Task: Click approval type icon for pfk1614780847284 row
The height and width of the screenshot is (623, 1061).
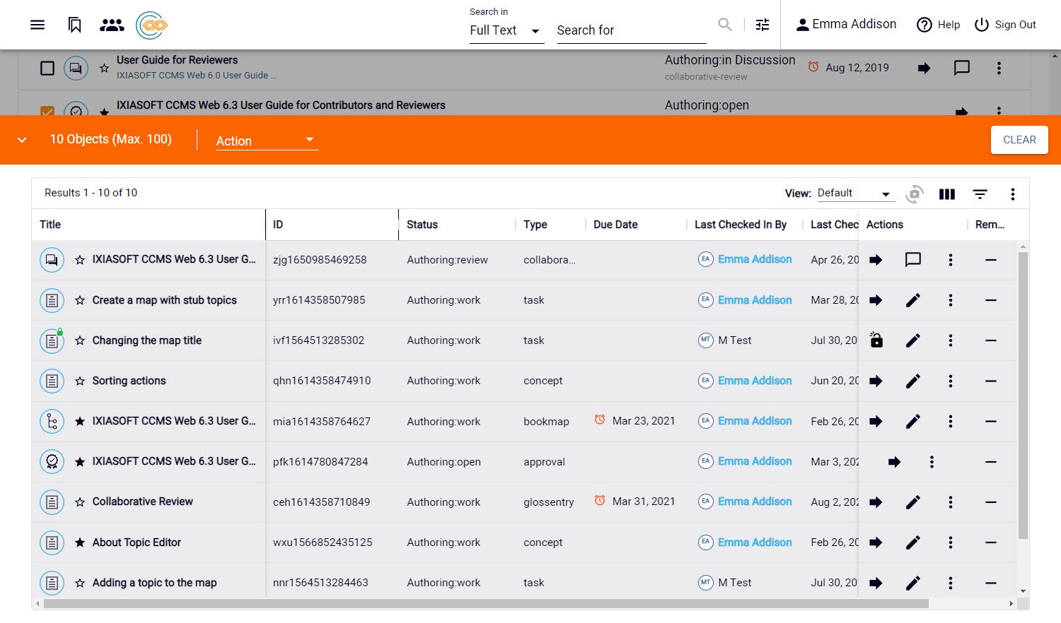Action: click(52, 462)
